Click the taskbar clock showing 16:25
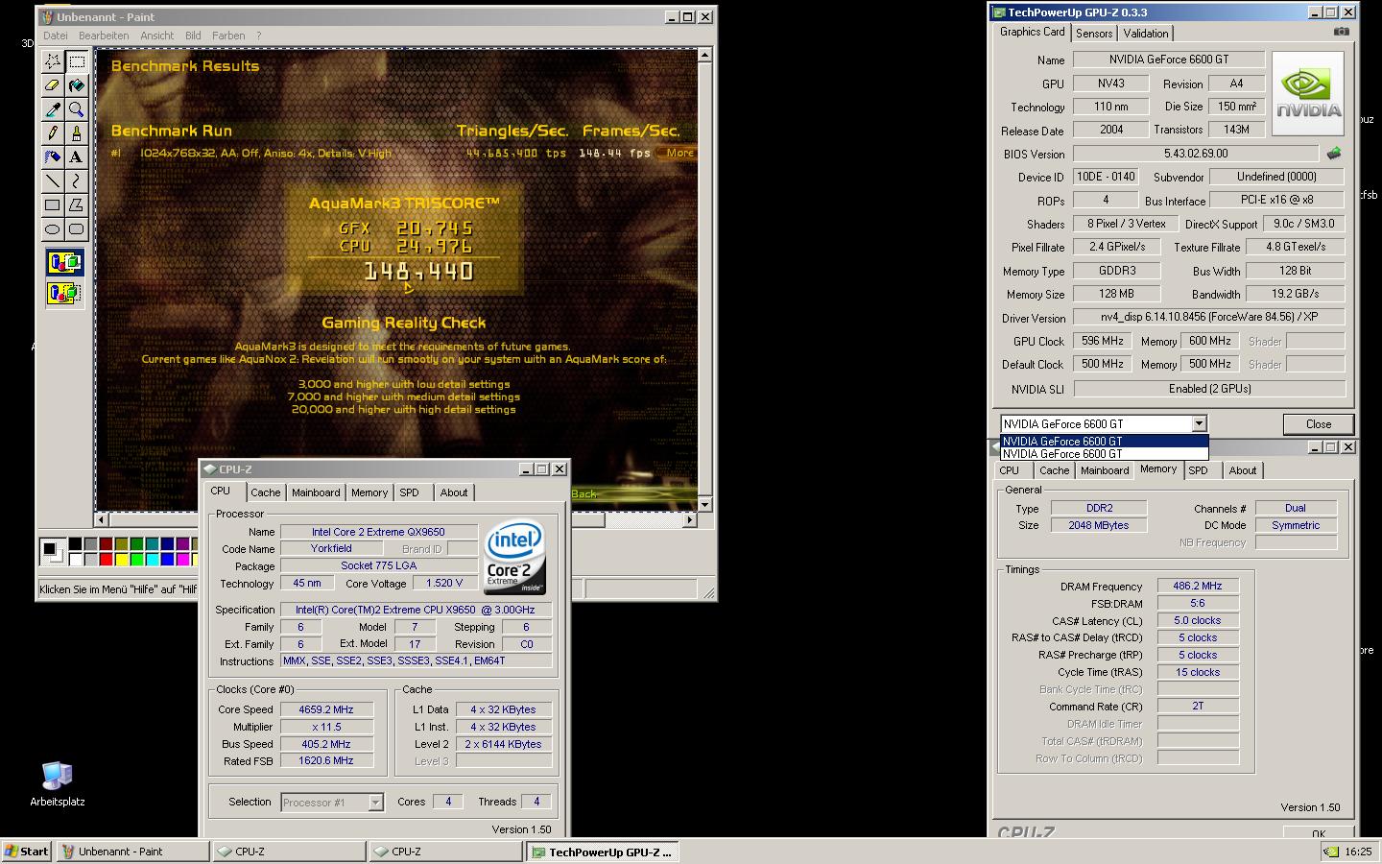This screenshot has width=1382, height=864. (1358, 852)
